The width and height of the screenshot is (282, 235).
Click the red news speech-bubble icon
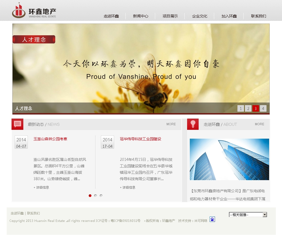[17, 124]
